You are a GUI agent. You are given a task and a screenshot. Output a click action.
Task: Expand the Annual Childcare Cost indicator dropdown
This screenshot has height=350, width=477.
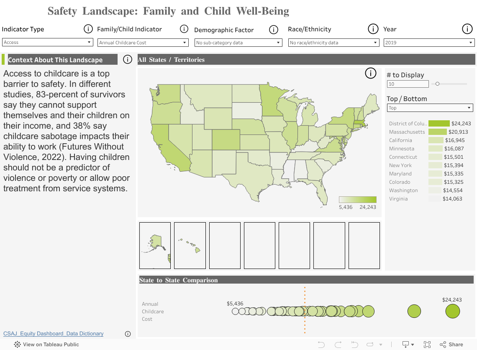[x=143, y=42]
